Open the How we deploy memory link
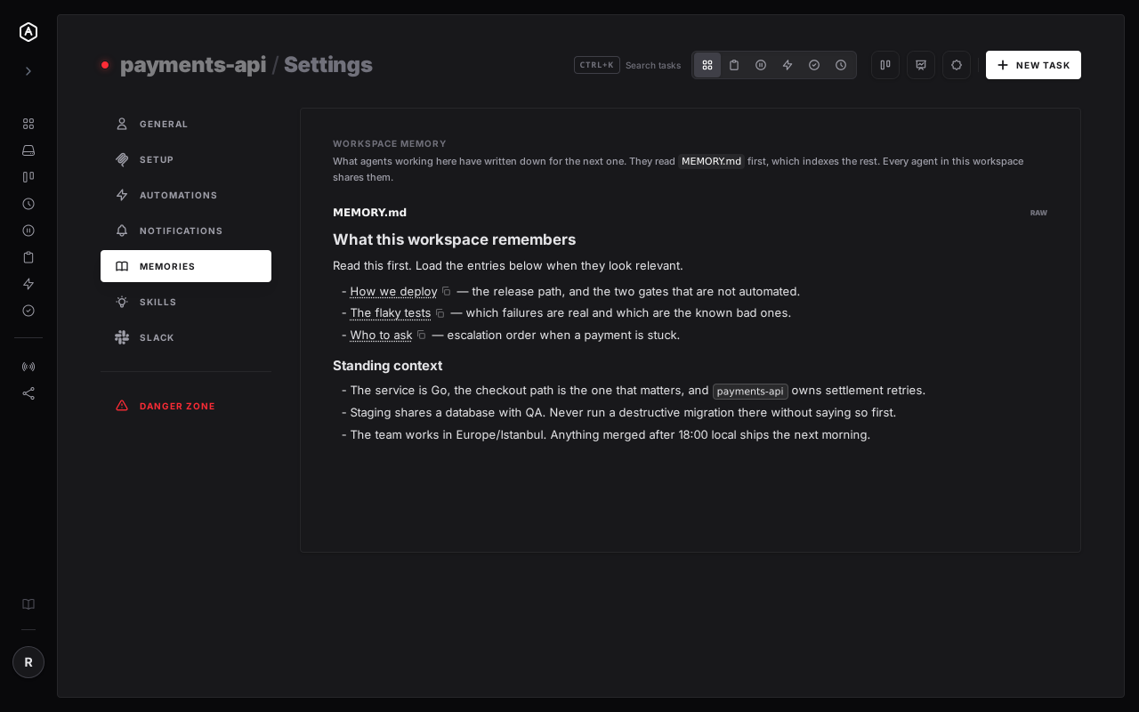The height and width of the screenshot is (712, 1139). 393,291
